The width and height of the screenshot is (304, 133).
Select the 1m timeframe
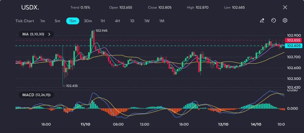click(43, 21)
